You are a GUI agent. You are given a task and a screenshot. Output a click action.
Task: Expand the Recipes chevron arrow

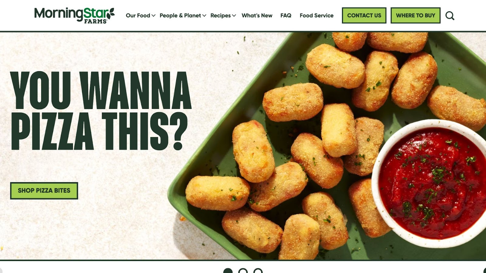(234, 15)
